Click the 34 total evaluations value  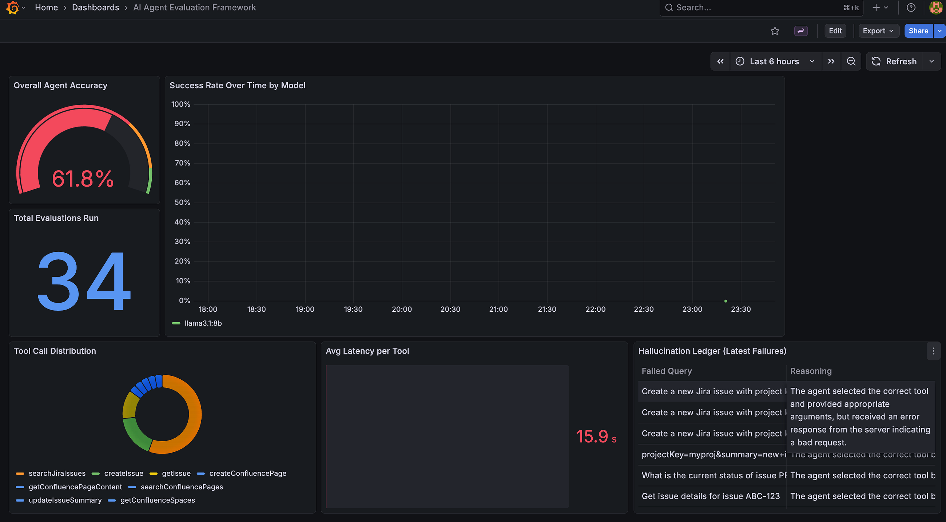click(84, 281)
